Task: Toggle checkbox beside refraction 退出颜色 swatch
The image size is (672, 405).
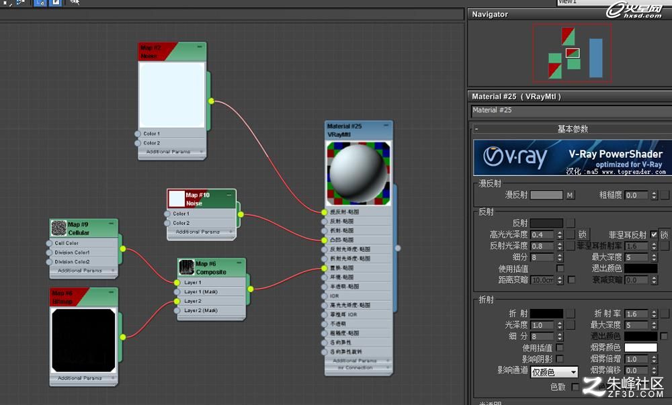Action: click(x=664, y=336)
